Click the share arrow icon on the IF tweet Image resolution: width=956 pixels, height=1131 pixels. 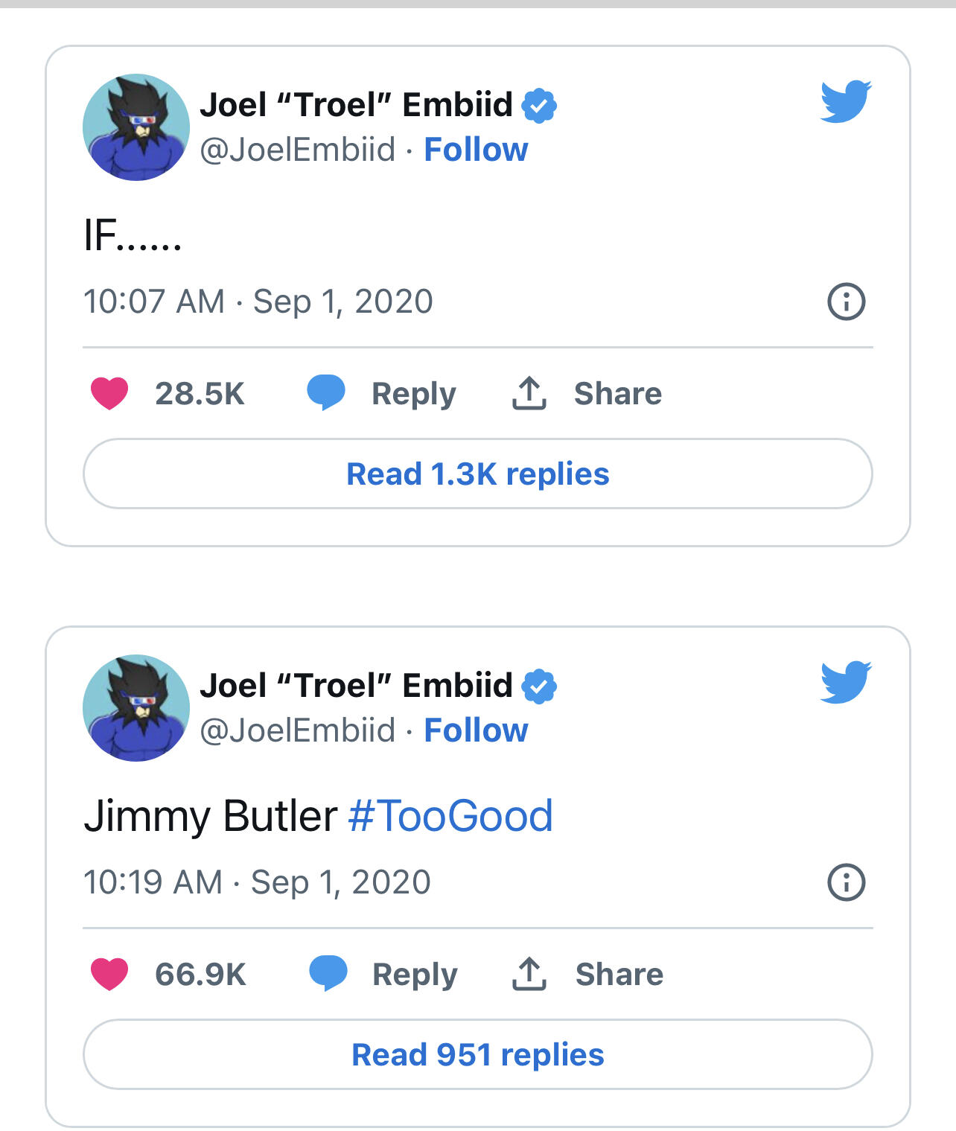(529, 392)
